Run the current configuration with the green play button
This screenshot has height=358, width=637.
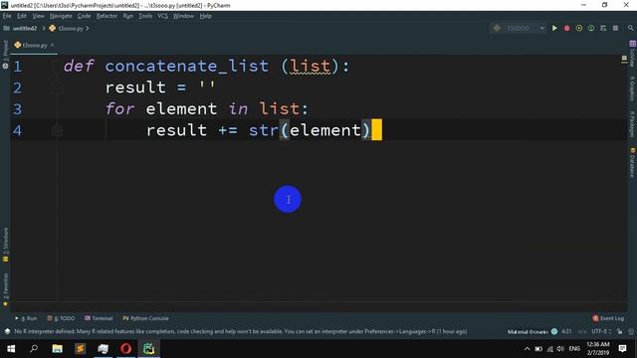[x=554, y=28]
